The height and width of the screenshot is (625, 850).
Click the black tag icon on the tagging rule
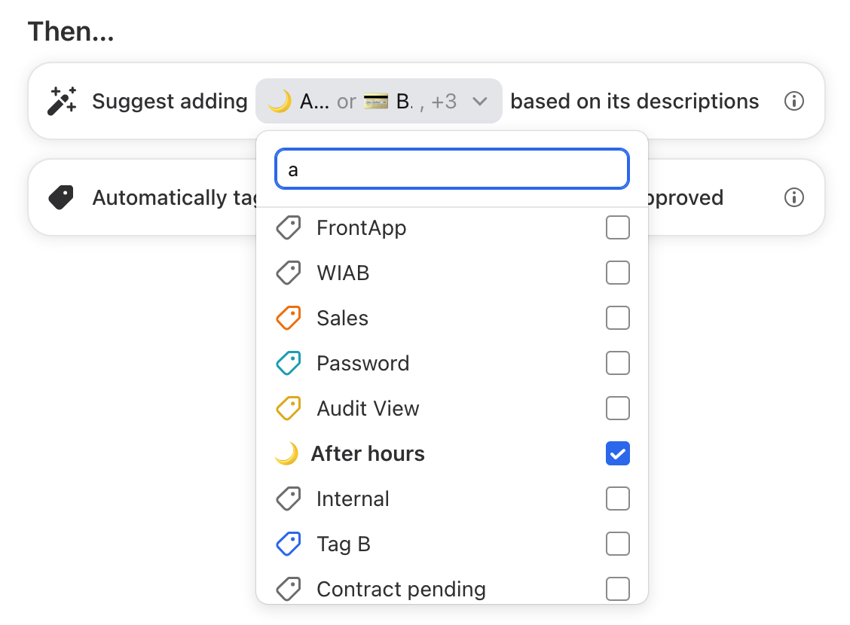click(60, 197)
